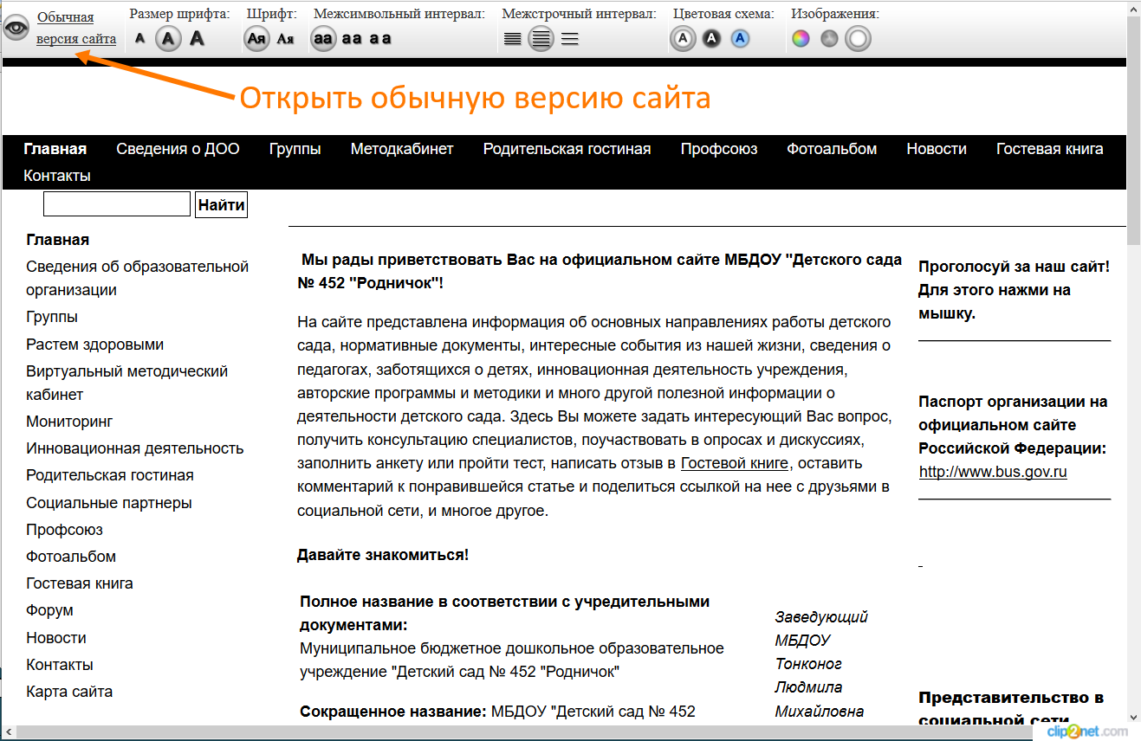Click the Найти search button
This screenshot has width=1141, height=741.
tap(221, 205)
